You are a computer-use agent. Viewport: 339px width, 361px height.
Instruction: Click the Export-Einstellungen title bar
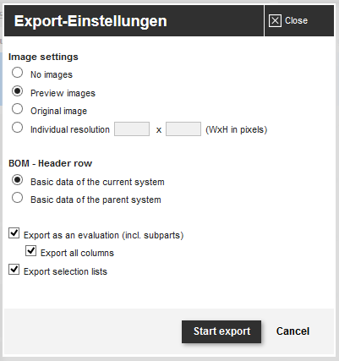click(134, 21)
